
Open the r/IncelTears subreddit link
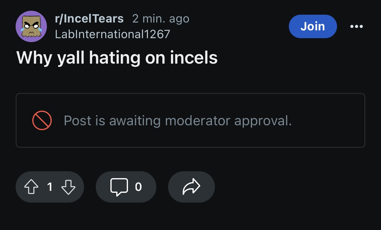pos(89,19)
